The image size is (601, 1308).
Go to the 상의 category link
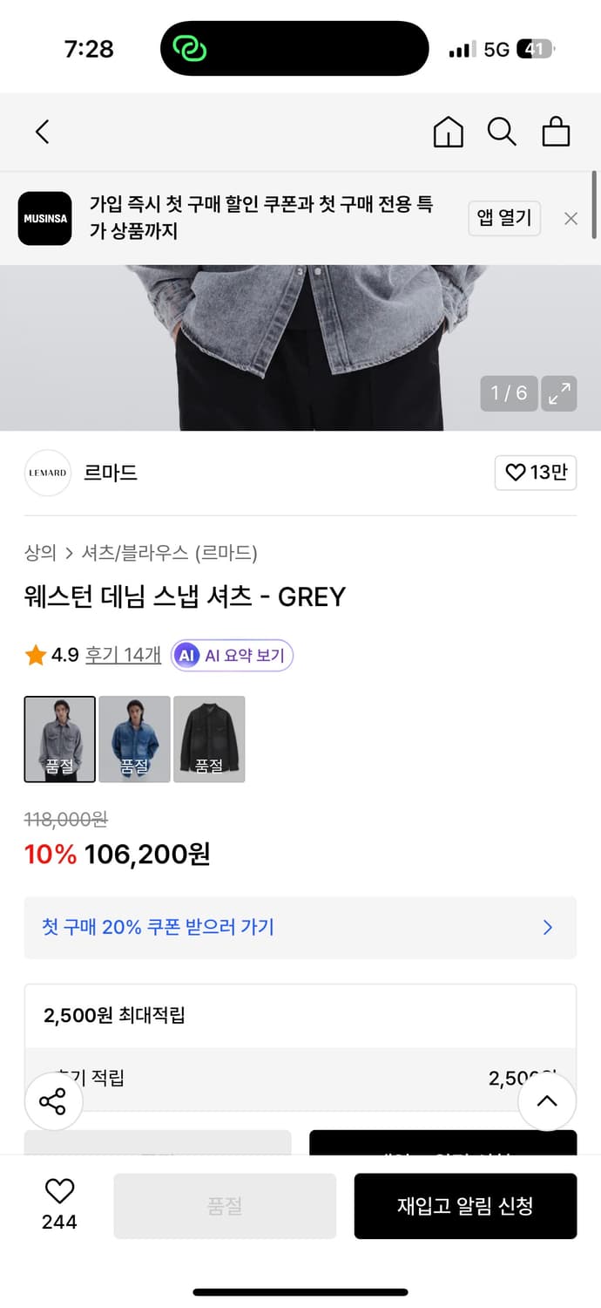pyautogui.click(x=38, y=553)
